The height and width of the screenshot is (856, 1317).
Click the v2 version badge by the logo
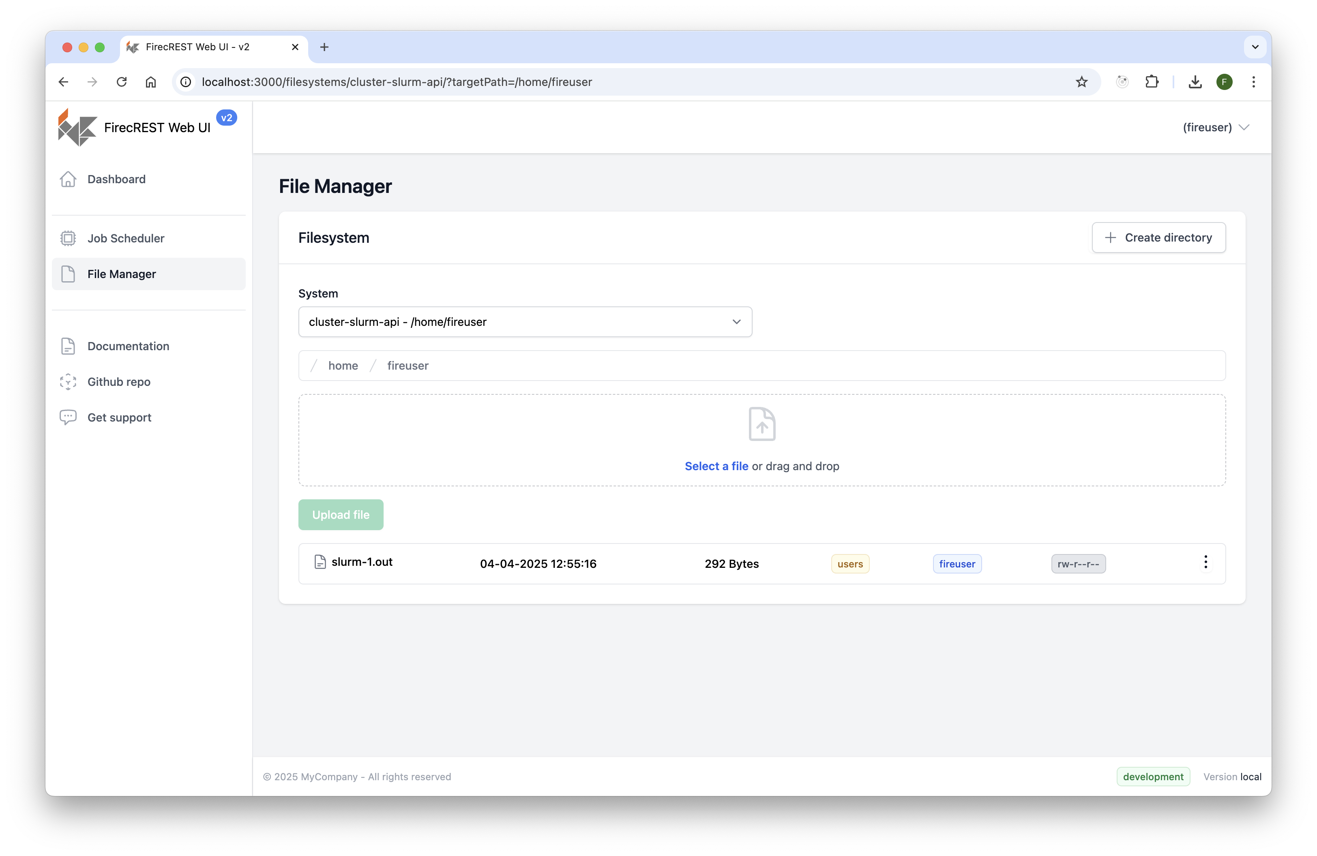pyautogui.click(x=226, y=118)
